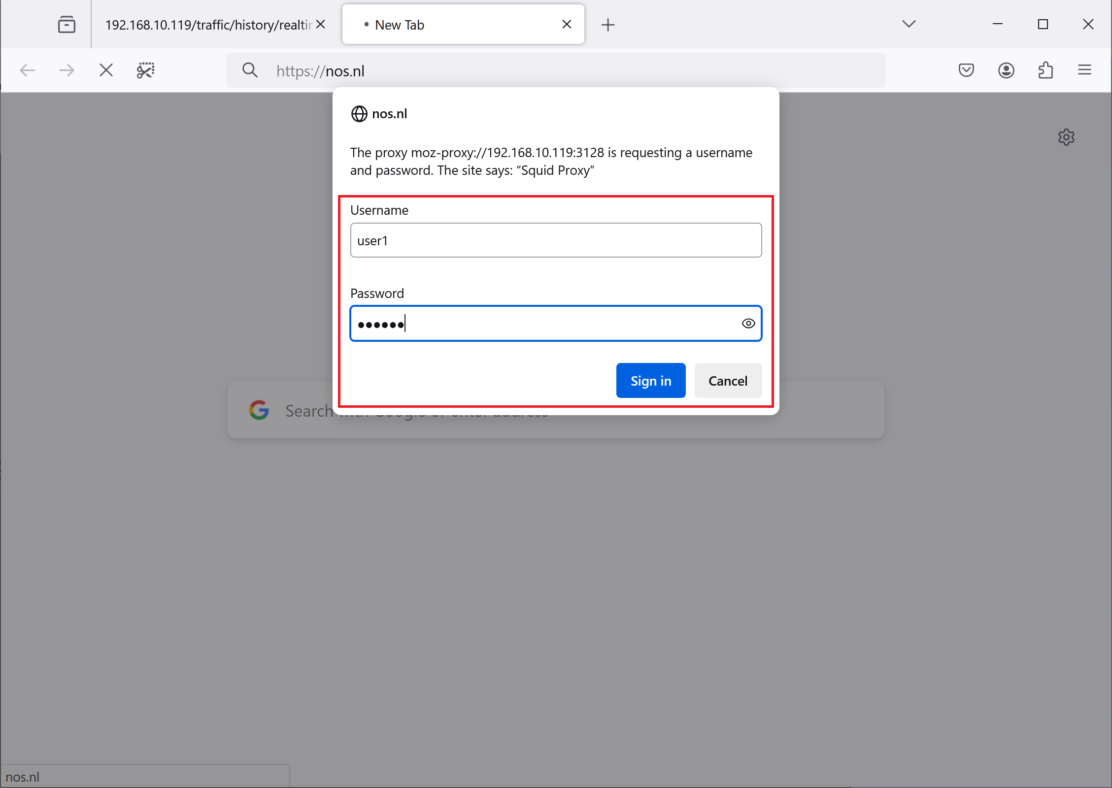Open a new tab with plus button

(x=608, y=25)
